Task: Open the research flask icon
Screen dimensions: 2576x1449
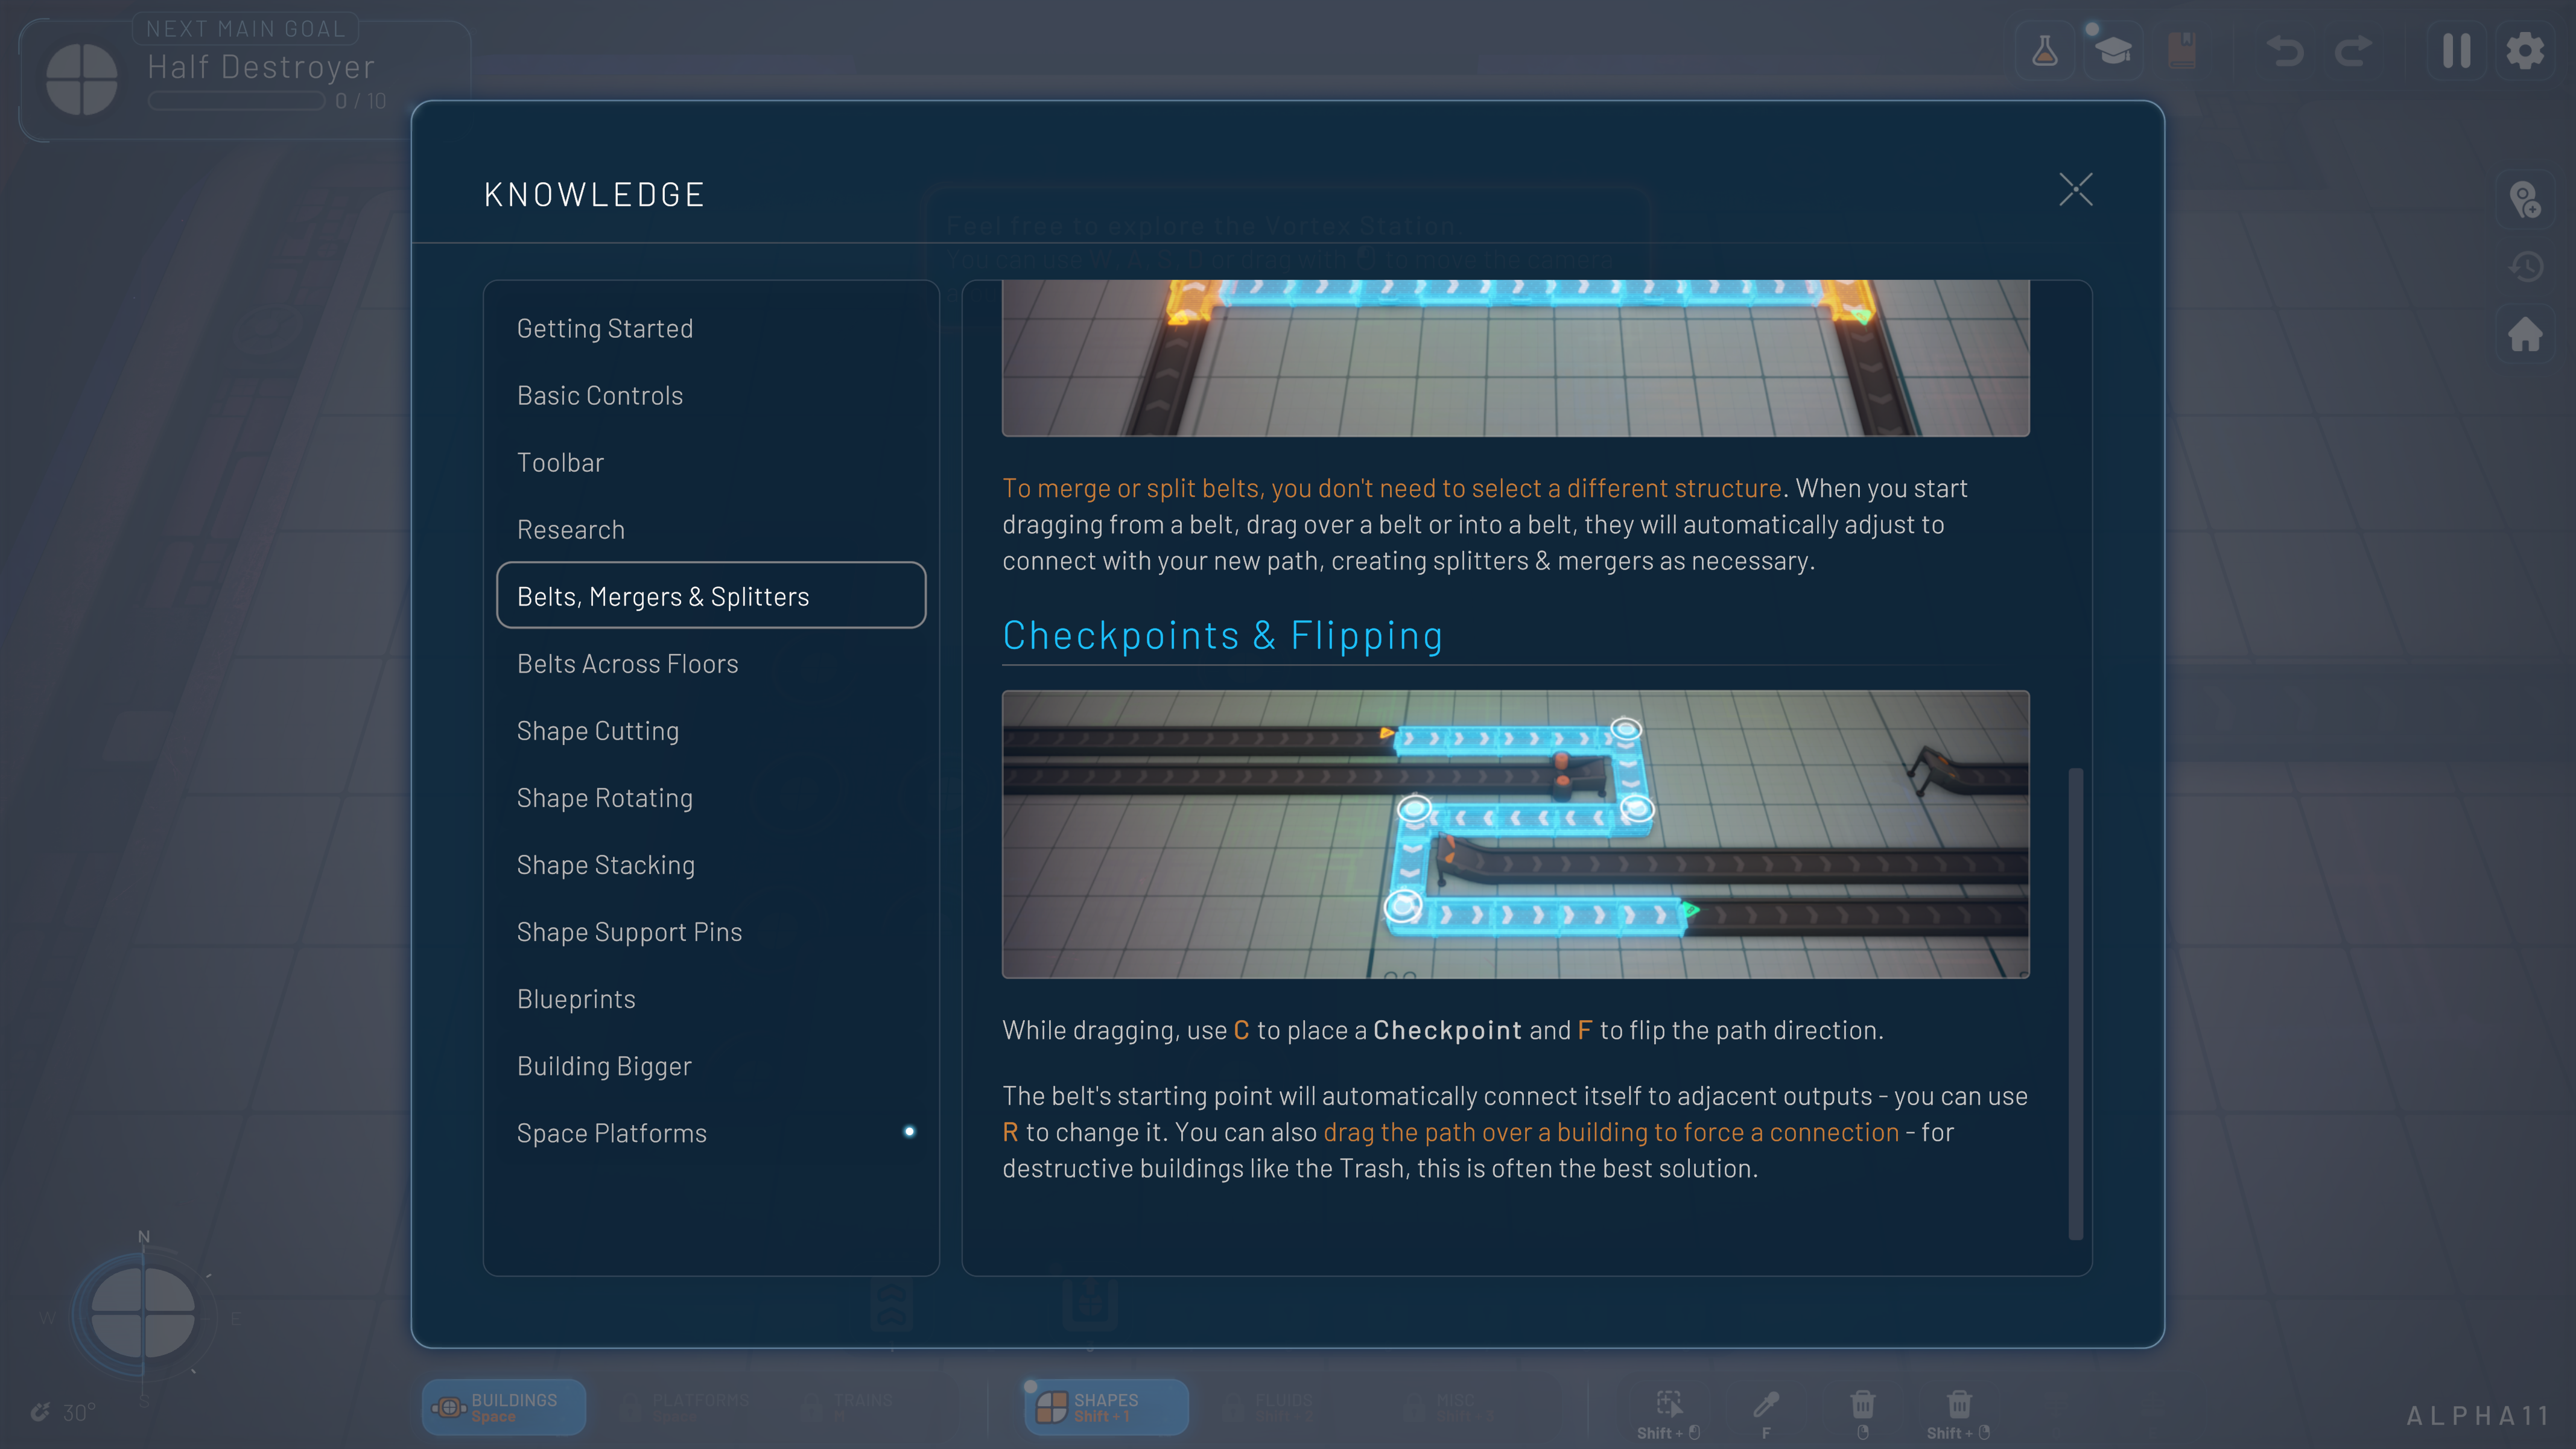Action: coord(2044,51)
